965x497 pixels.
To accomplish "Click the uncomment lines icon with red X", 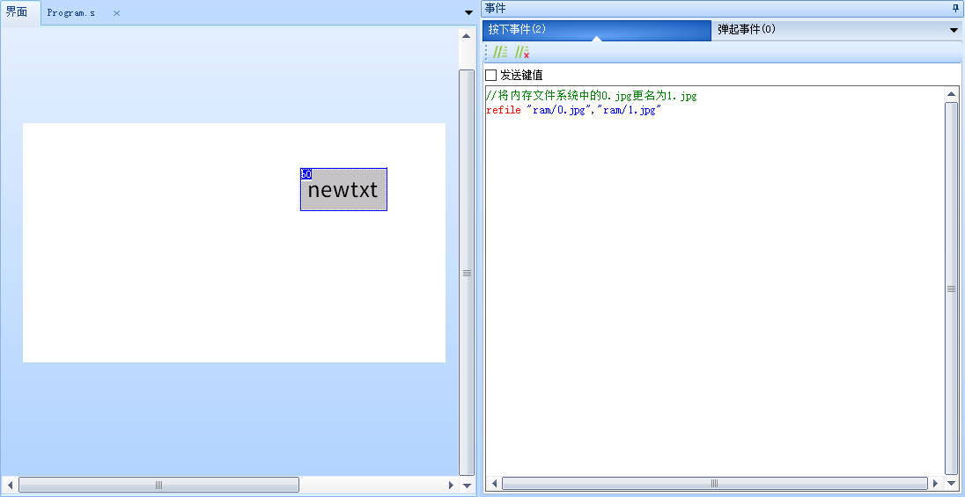I will point(522,53).
